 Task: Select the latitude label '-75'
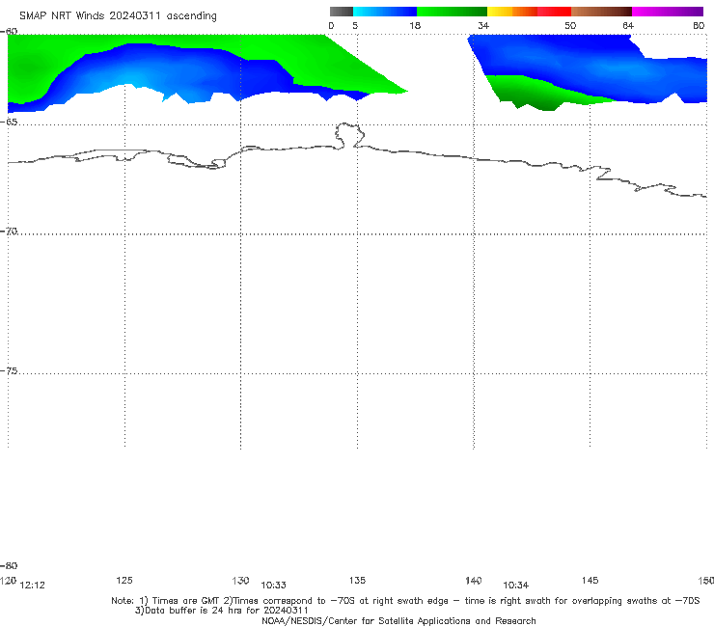coord(9,371)
